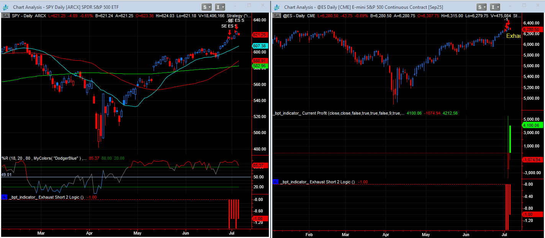Maximize the SPY Chart Analysis window

click(249, 5)
